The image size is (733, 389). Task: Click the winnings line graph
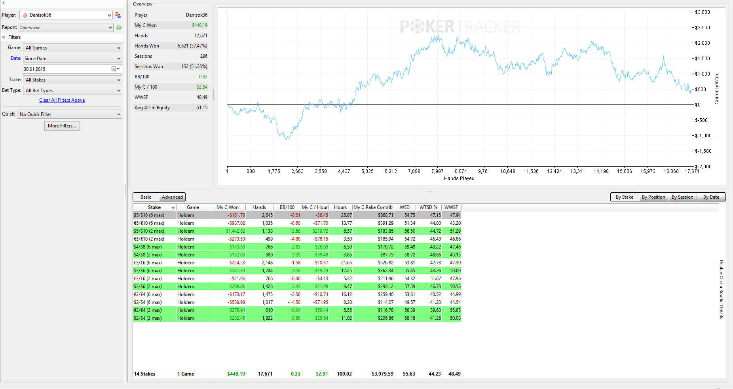460,89
